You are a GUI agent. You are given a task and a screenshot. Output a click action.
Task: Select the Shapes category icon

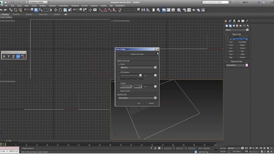[230, 26]
